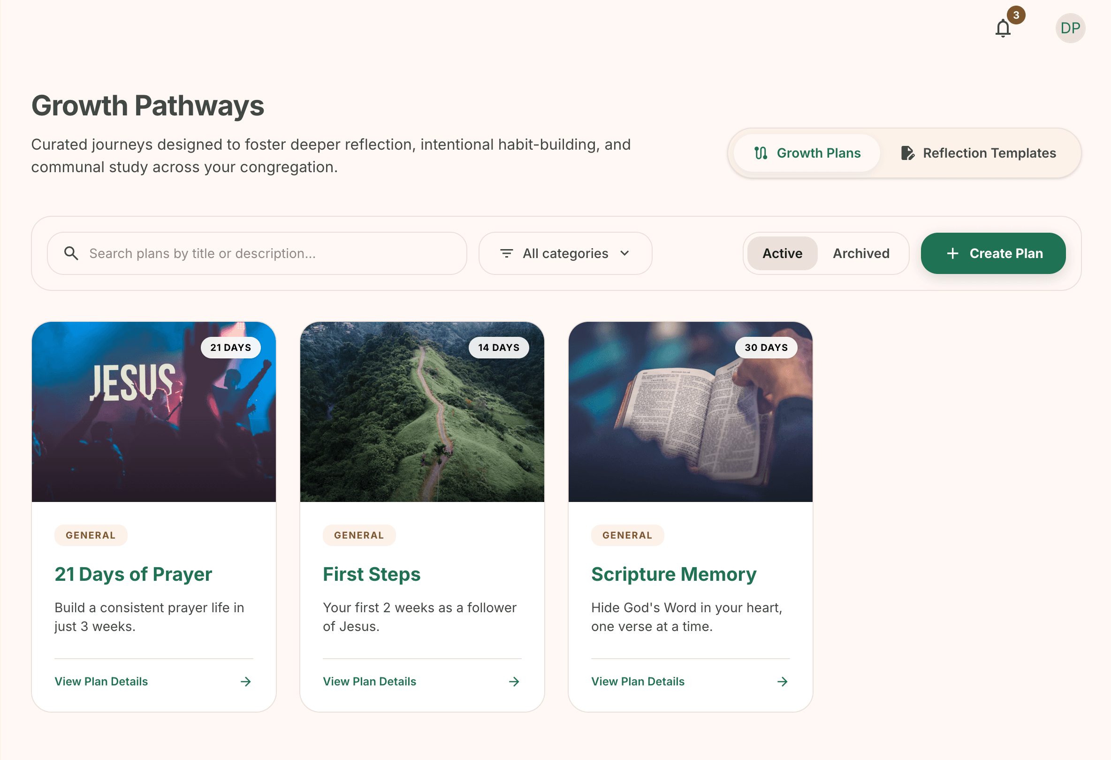The height and width of the screenshot is (760, 1111).
Task: Show Archived plans
Action: (x=861, y=253)
